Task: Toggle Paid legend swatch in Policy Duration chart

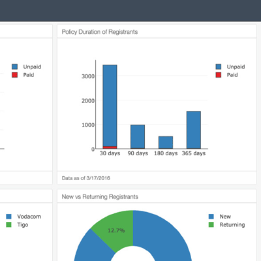Action: [x=219, y=75]
